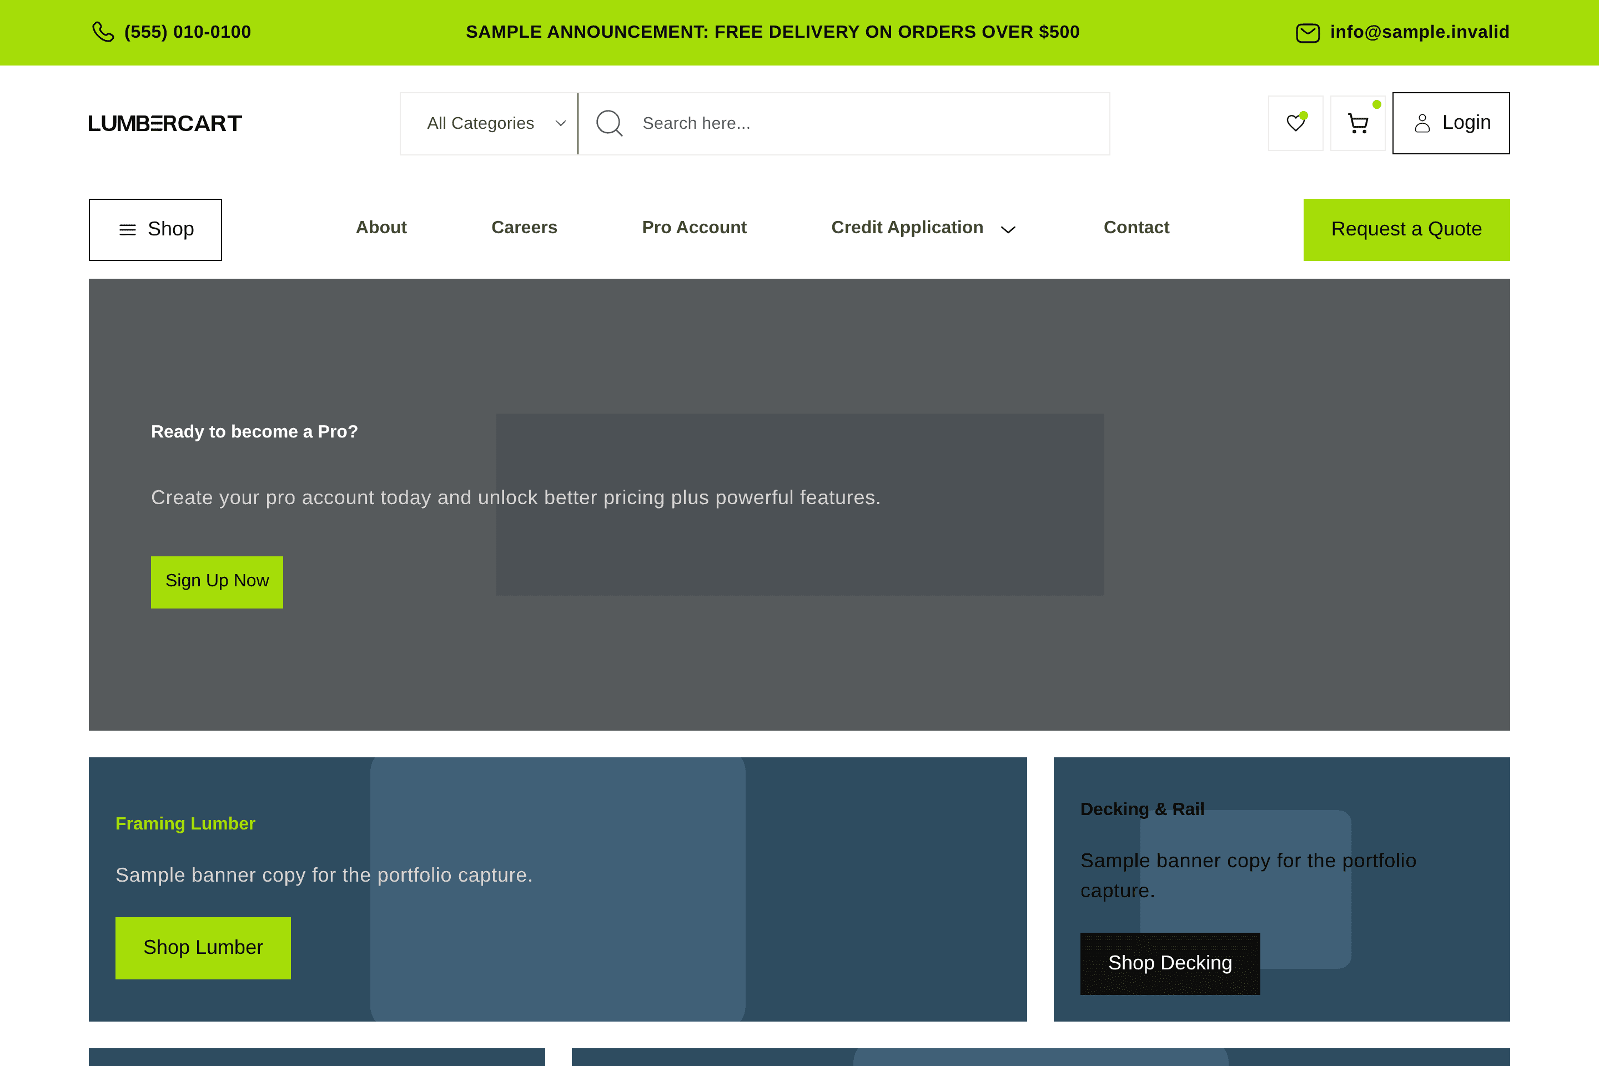
Task: Go to the About page
Action: (x=381, y=227)
